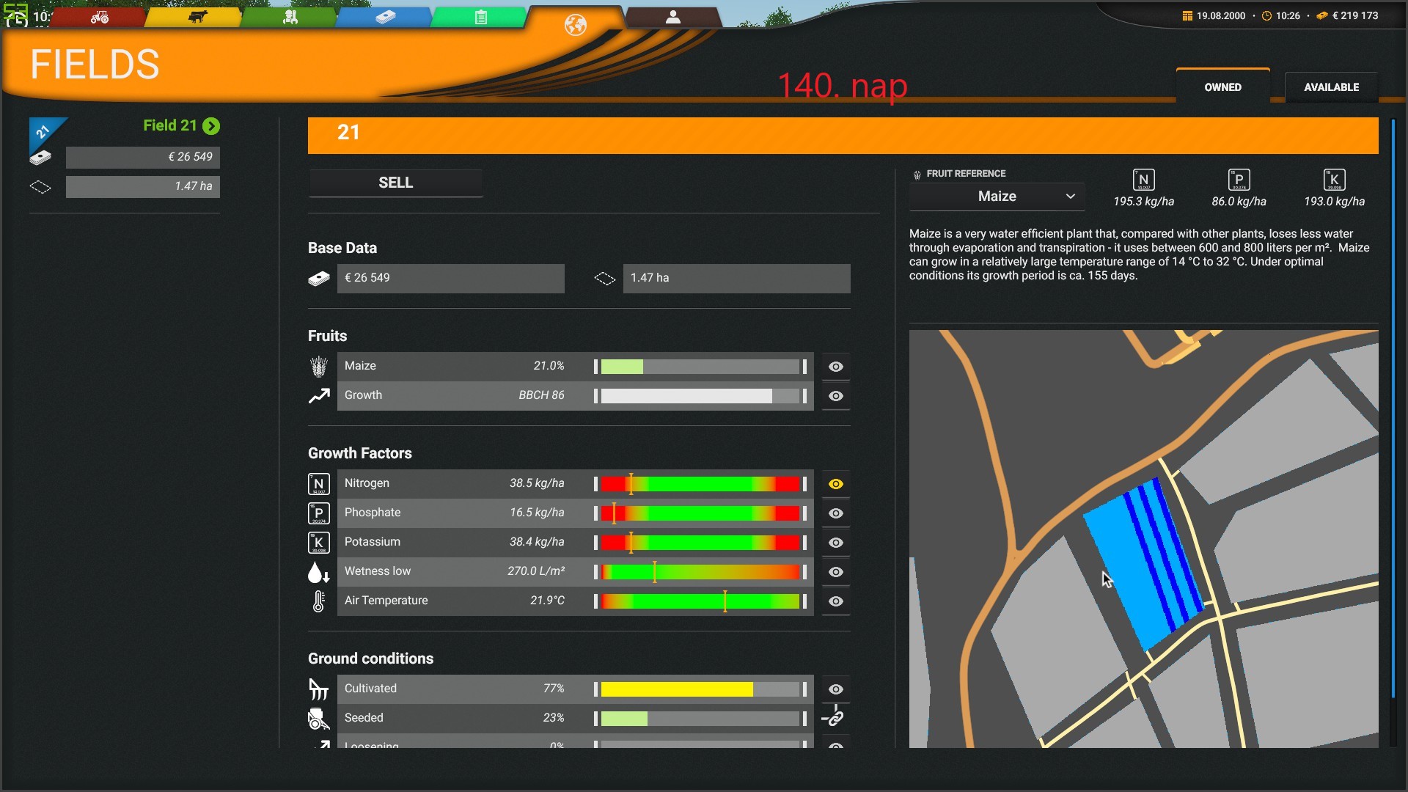Click the Field 21 green arrow icon

point(211,126)
